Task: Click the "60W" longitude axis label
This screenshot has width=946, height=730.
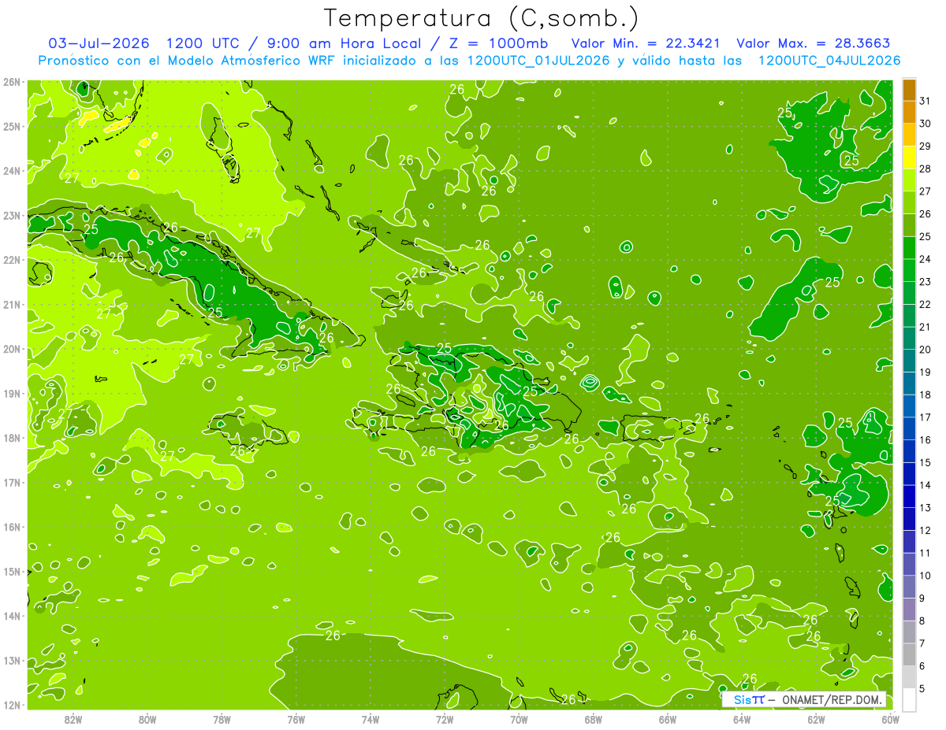Action: click(x=890, y=719)
